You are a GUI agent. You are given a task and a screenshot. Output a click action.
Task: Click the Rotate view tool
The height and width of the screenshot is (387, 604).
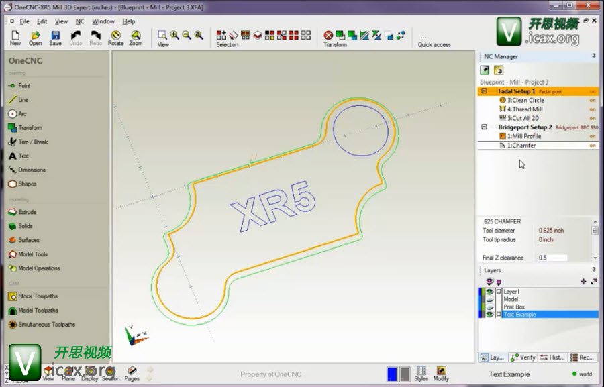[115, 38]
